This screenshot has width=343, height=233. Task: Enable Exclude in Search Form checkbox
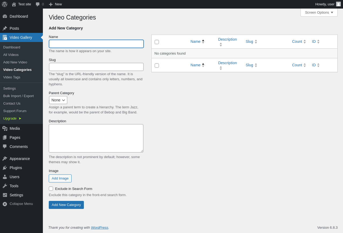51,189
